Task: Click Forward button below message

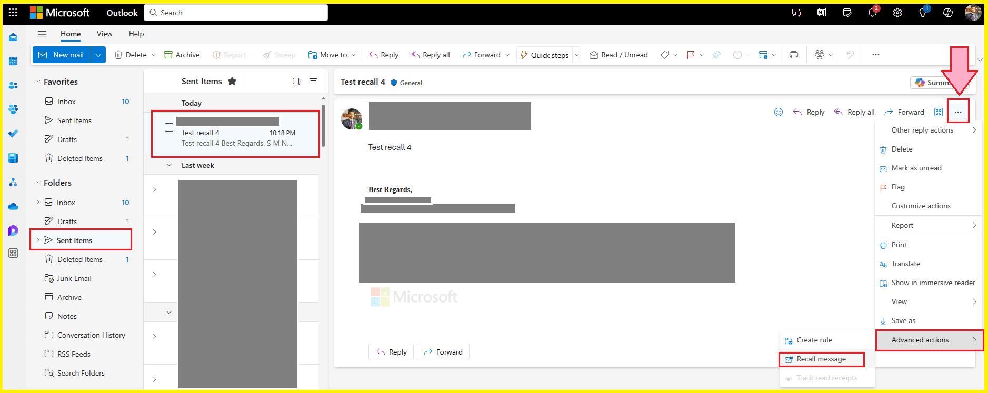Action: click(443, 352)
